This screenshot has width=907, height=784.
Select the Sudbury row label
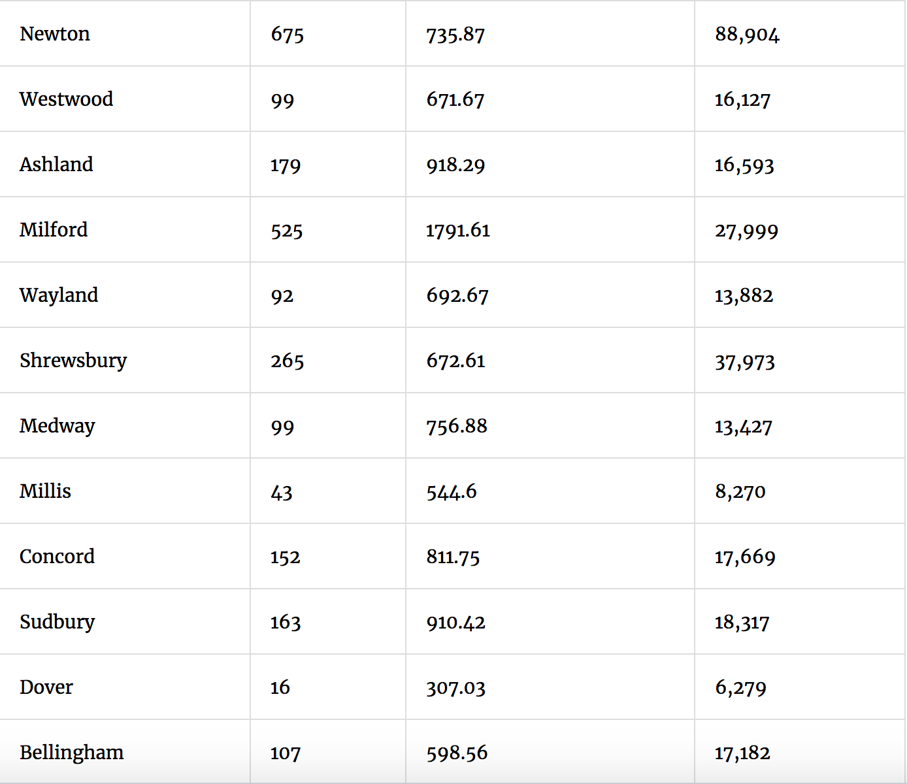click(57, 622)
